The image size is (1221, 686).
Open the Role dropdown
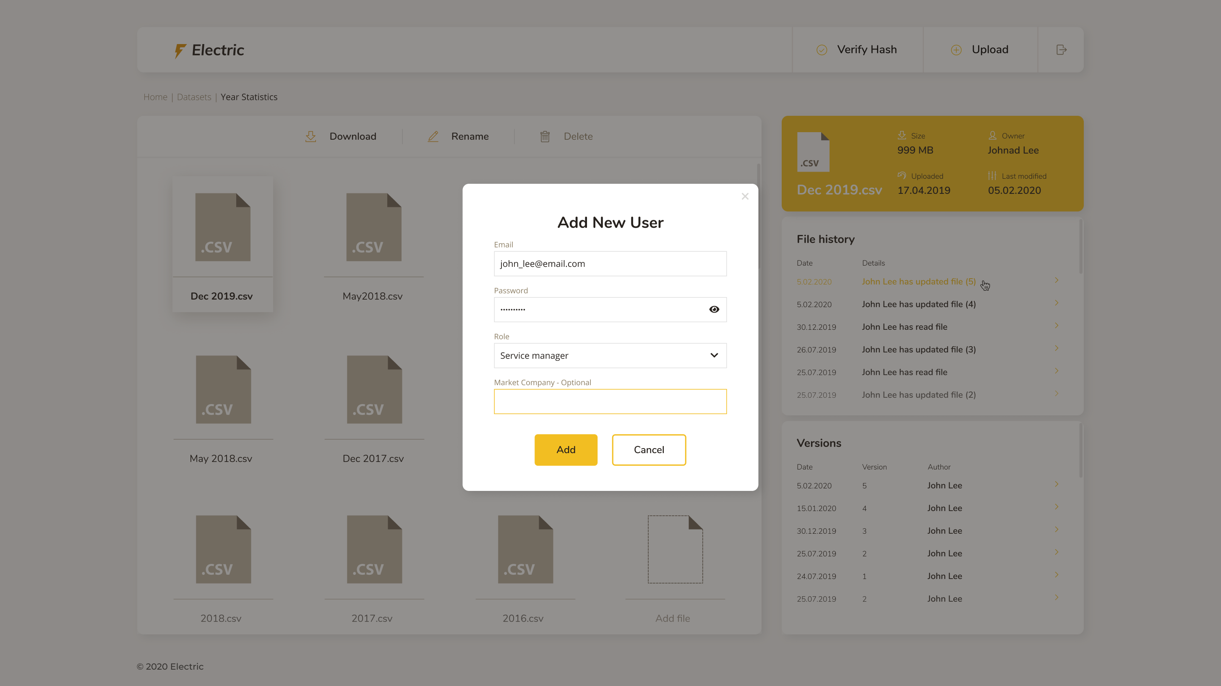610,355
